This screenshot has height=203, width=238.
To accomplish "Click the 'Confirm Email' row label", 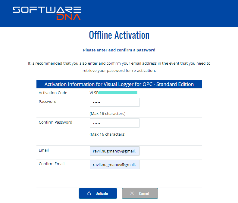I will (x=52, y=164).
